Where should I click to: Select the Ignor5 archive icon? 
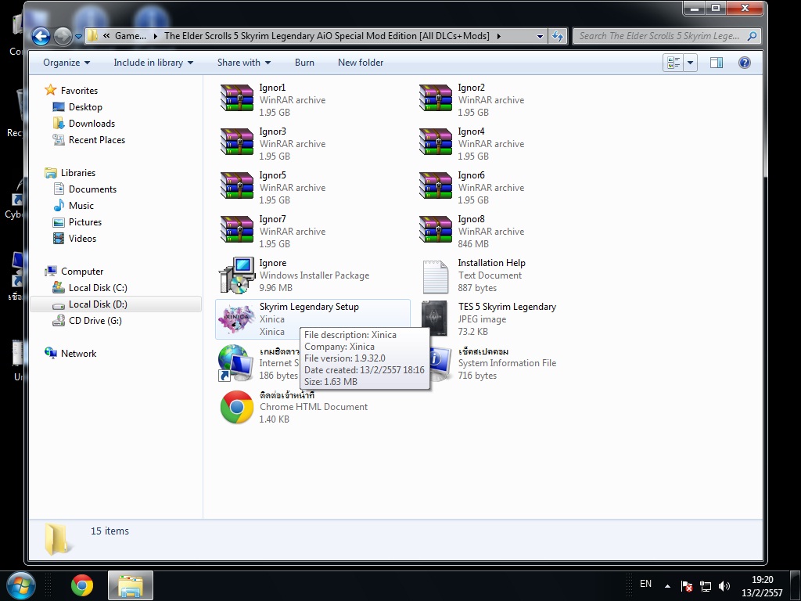click(x=236, y=186)
